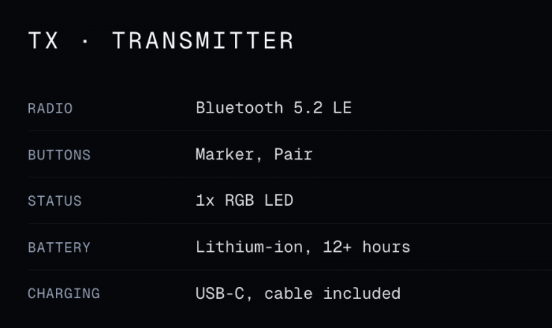Viewport: 552px width, 328px height.
Task: Click the middle dot separator in the heading
Action: pos(85,41)
